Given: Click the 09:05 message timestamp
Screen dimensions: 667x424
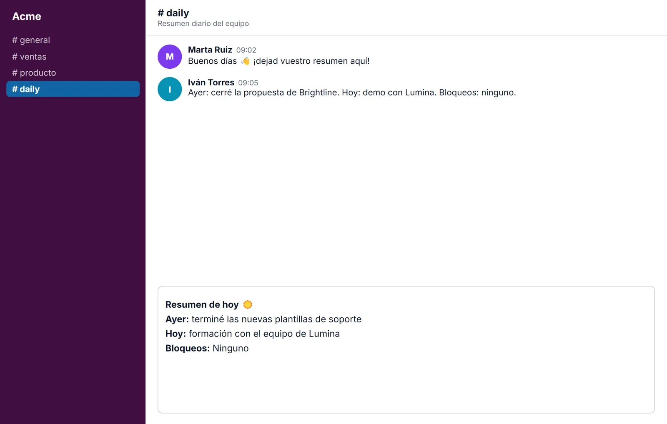Looking at the screenshot, I should click(248, 83).
